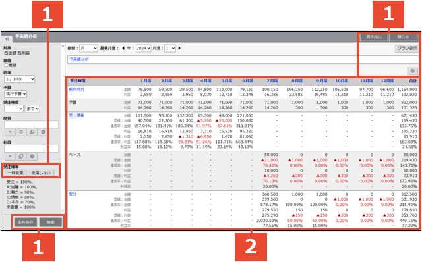Image resolution: width=422 pixels, height=262 pixels.
Task: Select the 1,164,900 total in 前年同月 row
Action: coord(407,90)
